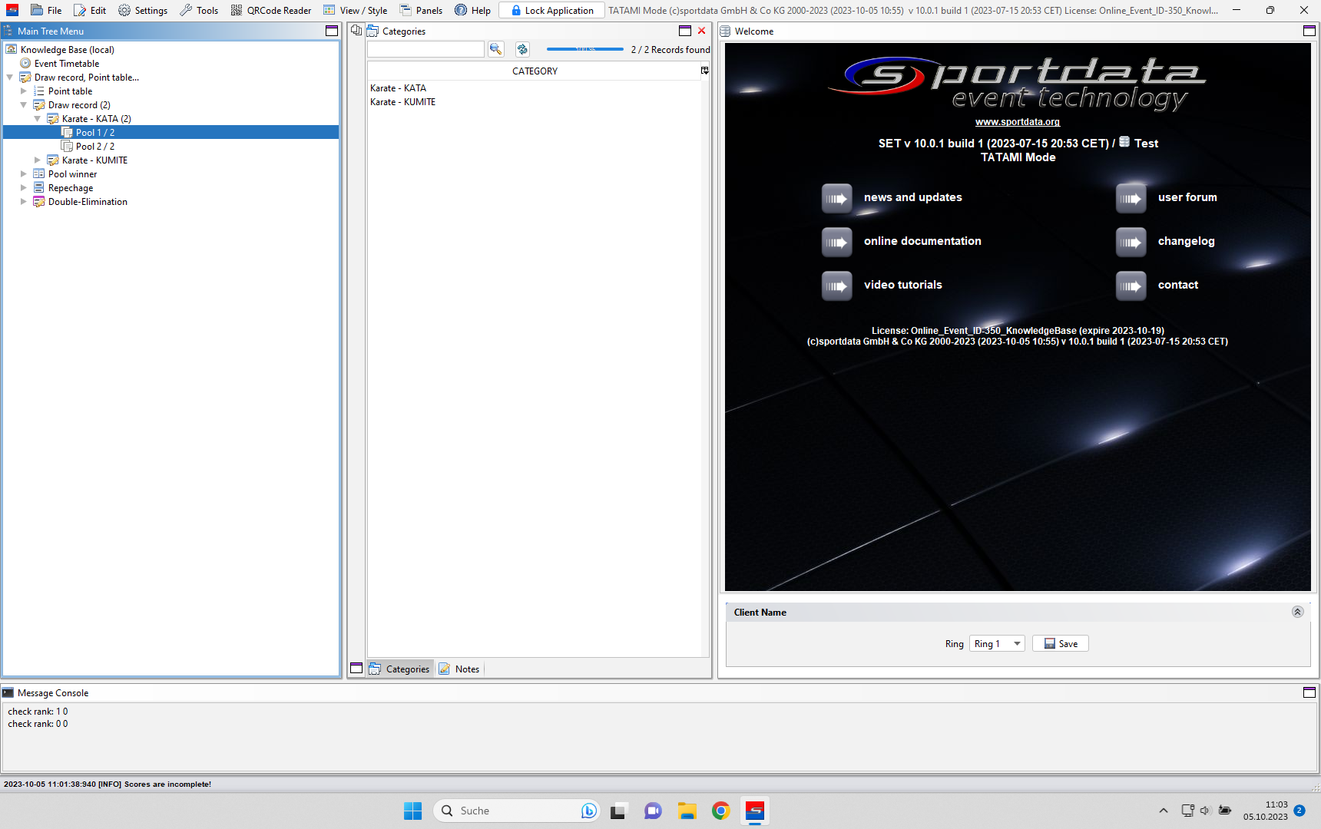Open the news and updates link
The image size is (1321, 829).
coord(912,197)
